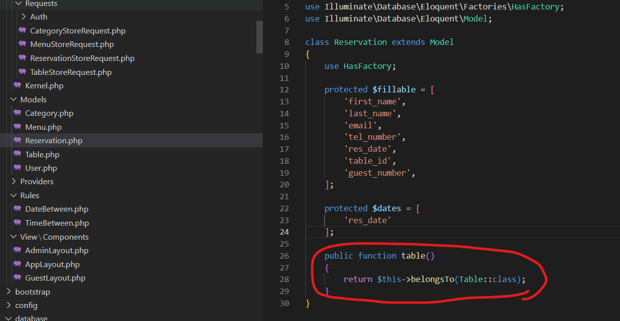Click 'guest_number' string in code
Viewport: 620px width, 321px height.
click(x=377, y=173)
